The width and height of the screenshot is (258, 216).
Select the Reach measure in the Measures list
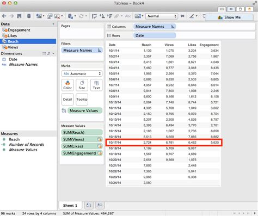14,139
